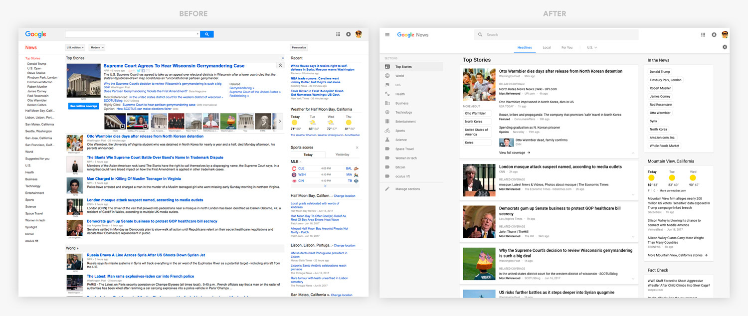
Task: Click the settings gear above In the News
Action: tap(725, 46)
